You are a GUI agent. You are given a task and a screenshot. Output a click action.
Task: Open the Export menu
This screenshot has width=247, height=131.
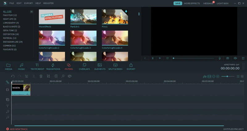tap(28, 3)
